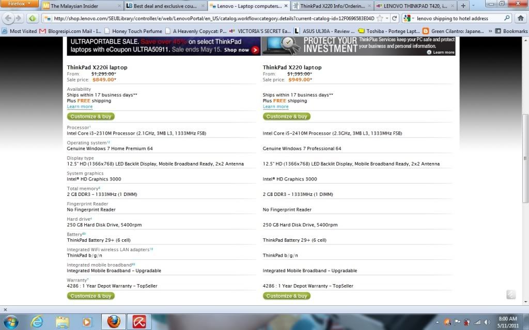
Task: Show more bookmarks with chevron arrows
Action: (x=490, y=31)
